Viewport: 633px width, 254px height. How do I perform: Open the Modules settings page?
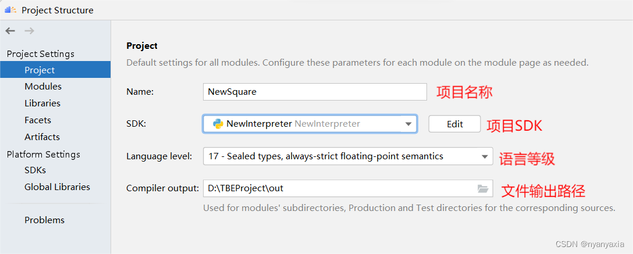[43, 86]
